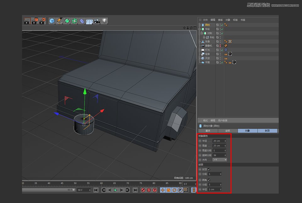
Task: Create a Light via the bulb toolbar icon
Action: [104, 21]
